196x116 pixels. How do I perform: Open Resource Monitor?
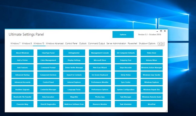pos(100,104)
